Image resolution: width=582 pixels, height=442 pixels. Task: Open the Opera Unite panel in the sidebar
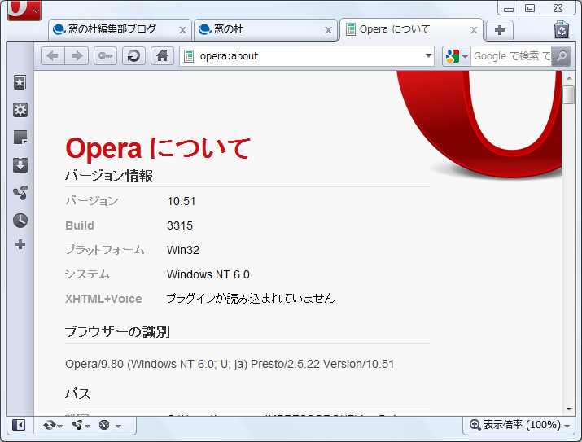[20, 193]
